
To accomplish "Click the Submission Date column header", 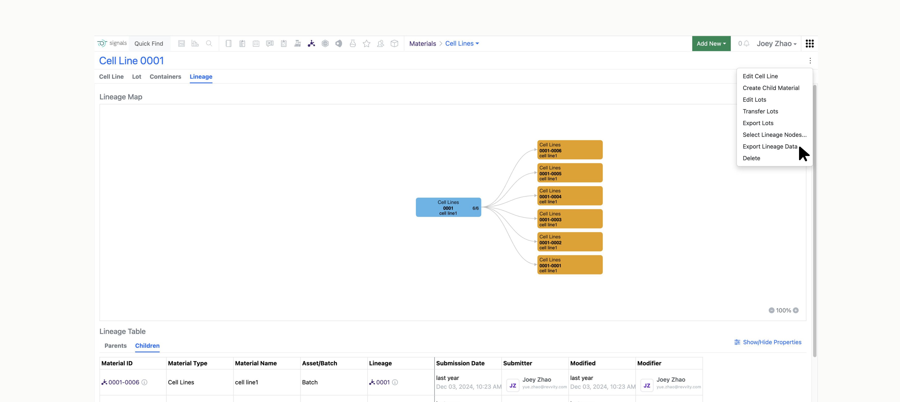I will pyautogui.click(x=468, y=363).
